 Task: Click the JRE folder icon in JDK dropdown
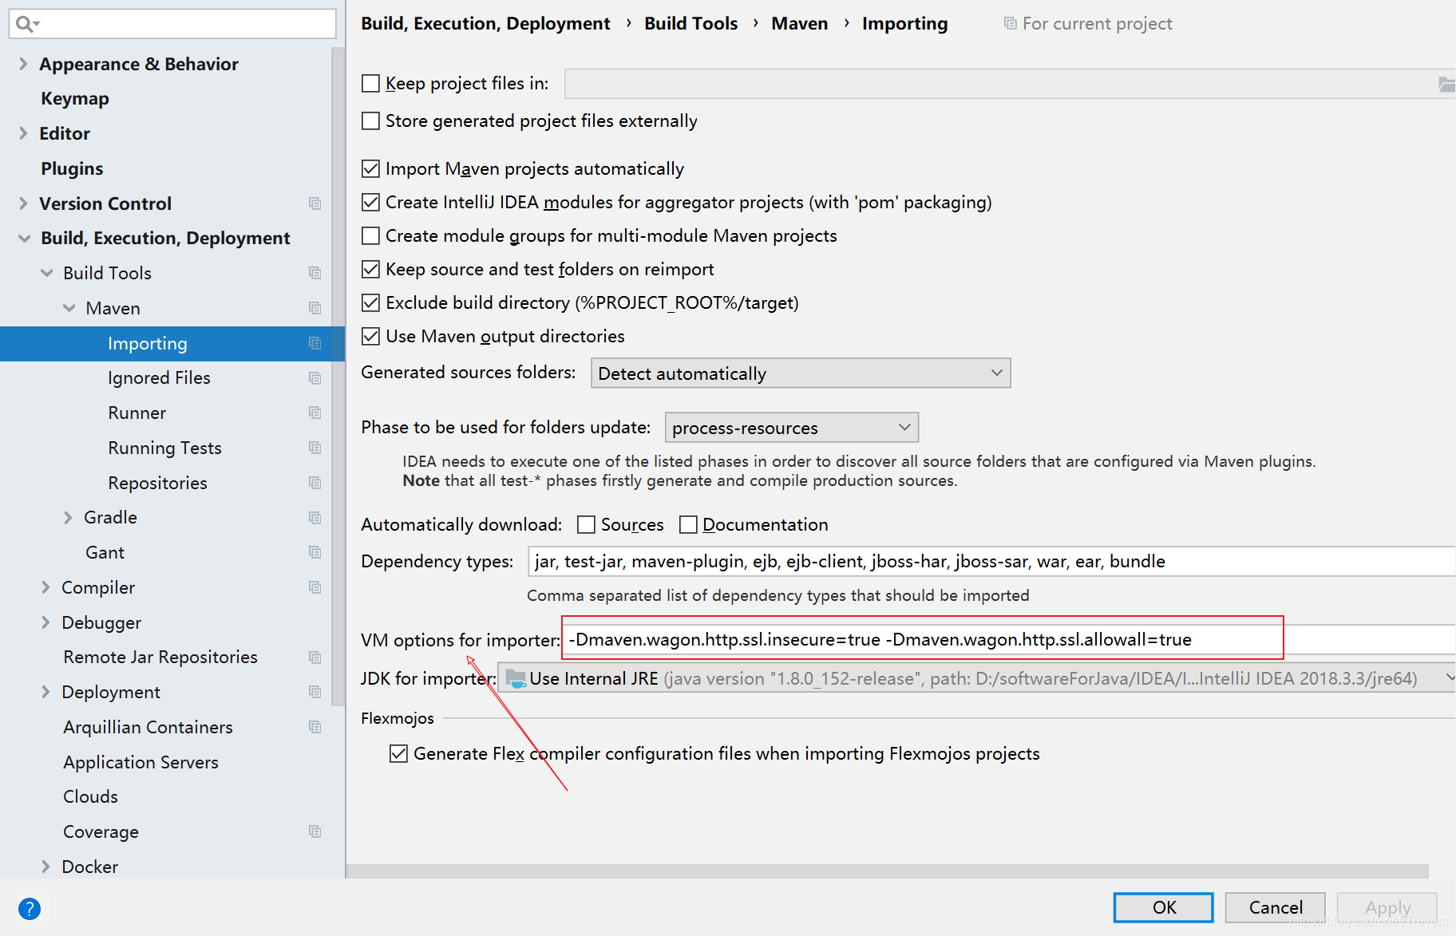pos(516,679)
